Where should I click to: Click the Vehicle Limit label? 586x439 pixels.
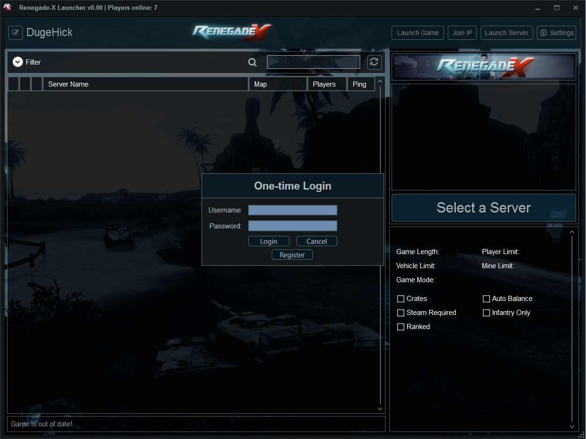pos(416,266)
